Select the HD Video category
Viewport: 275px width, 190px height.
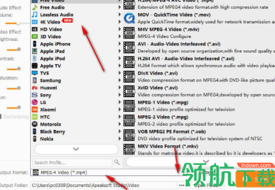pos(76,30)
